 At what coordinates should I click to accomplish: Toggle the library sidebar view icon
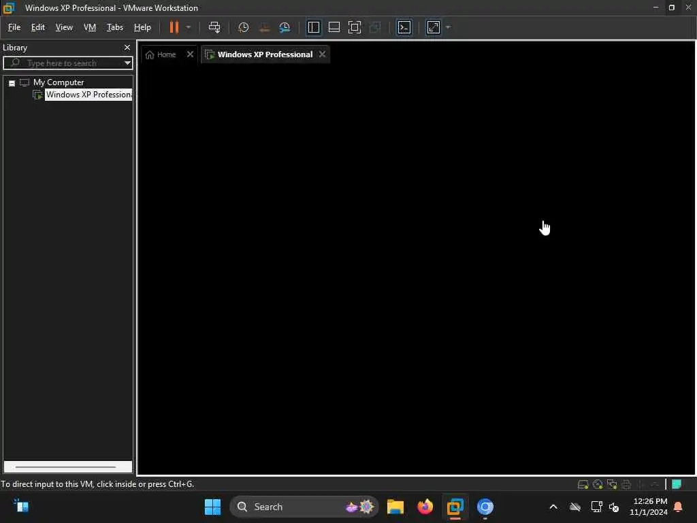click(x=314, y=27)
